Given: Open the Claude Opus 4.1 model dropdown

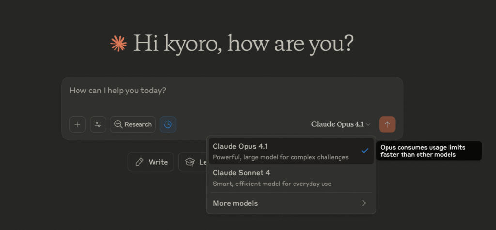Looking at the screenshot, I should [341, 124].
